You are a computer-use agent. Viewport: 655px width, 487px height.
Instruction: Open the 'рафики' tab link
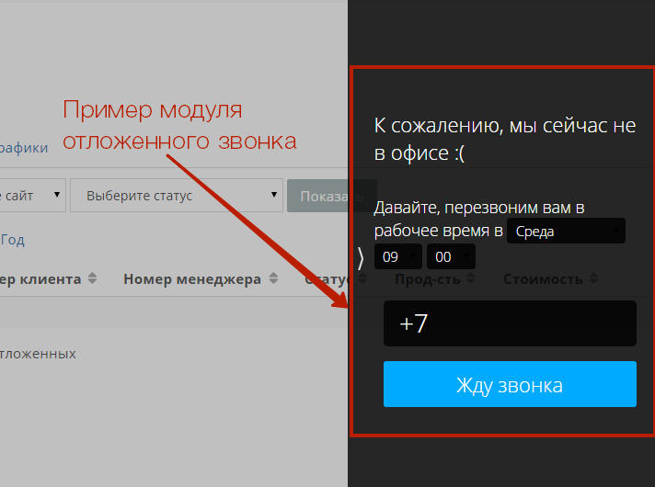click(x=24, y=148)
